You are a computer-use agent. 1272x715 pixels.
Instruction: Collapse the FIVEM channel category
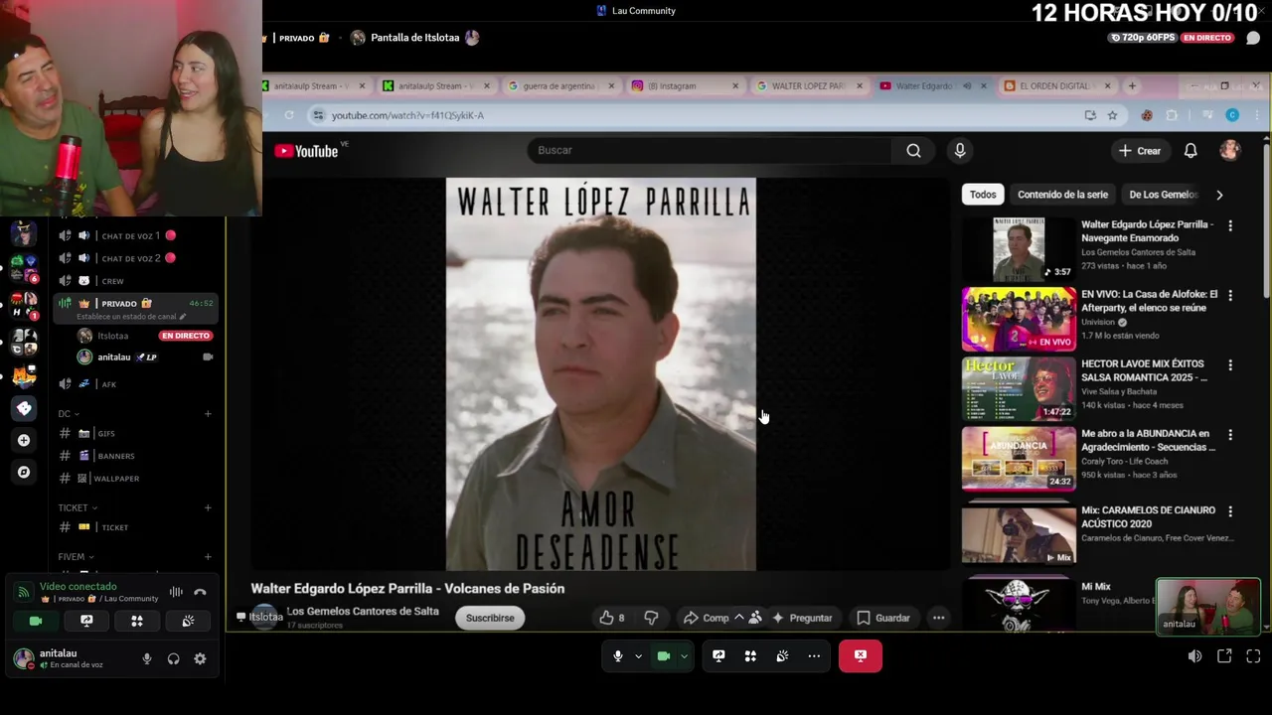pos(76,556)
